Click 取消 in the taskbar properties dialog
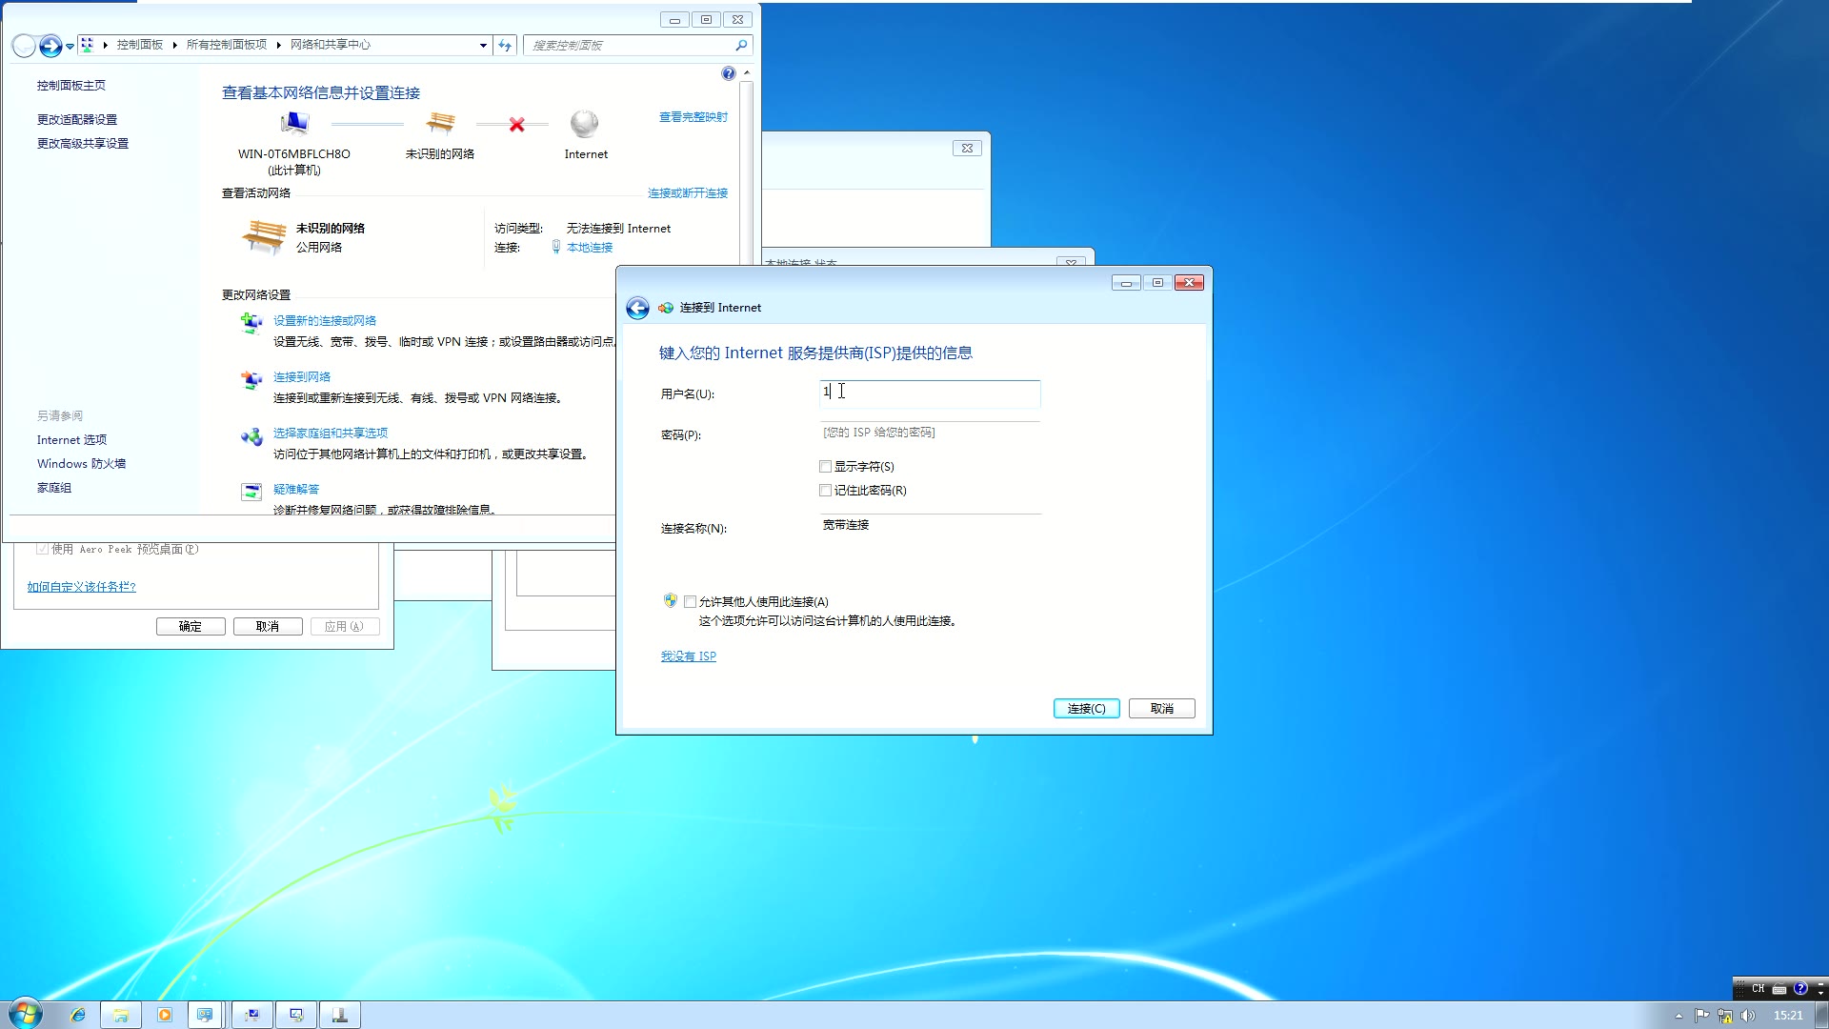Screen dimensions: 1829x1029 click(x=268, y=627)
